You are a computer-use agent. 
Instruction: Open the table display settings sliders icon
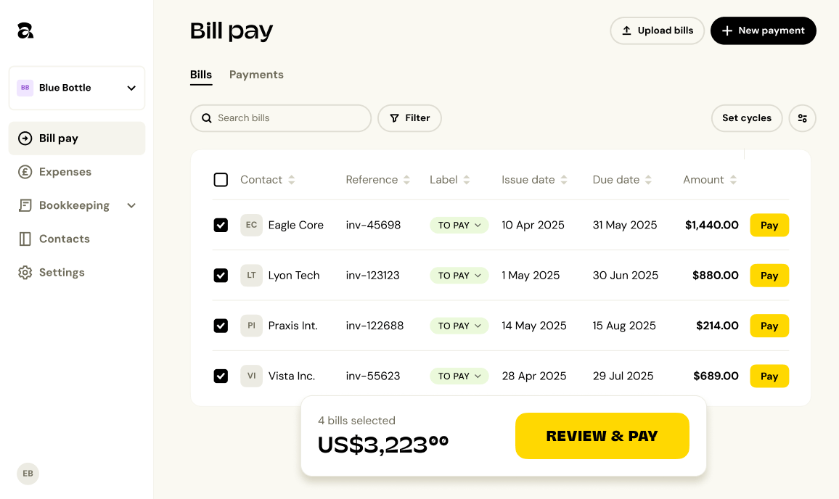tap(802, 118)
